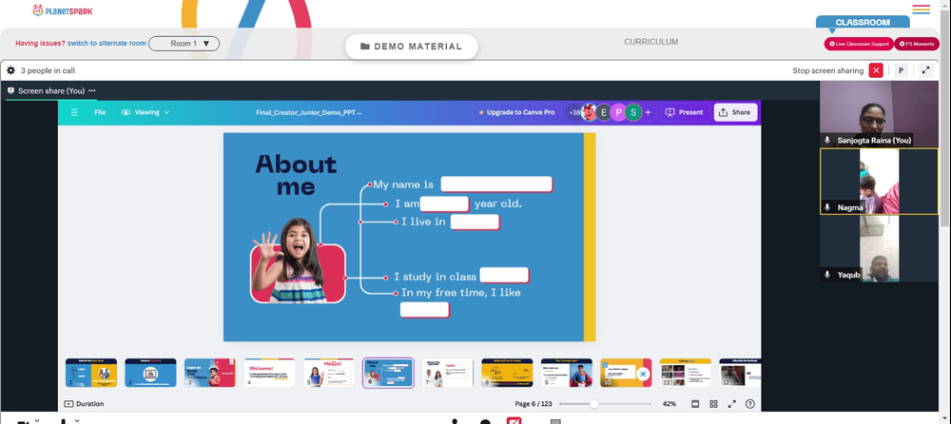Open the Curriculum tab
951x424 pixels.
click(x=650, y=42)
